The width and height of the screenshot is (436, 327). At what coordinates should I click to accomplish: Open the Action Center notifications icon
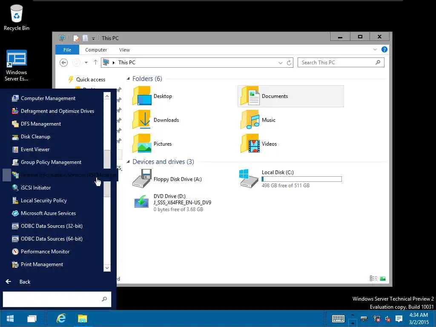(x=399, y=318)
